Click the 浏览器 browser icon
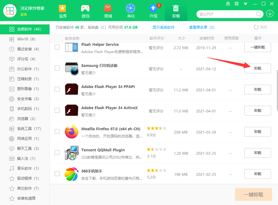This screenshot has width=278, height=205. click(11, 119)
